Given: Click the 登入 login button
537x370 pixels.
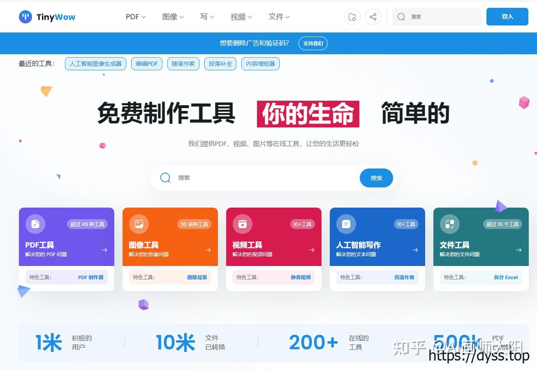Looking at the screenshot, I should pos(507,17).
